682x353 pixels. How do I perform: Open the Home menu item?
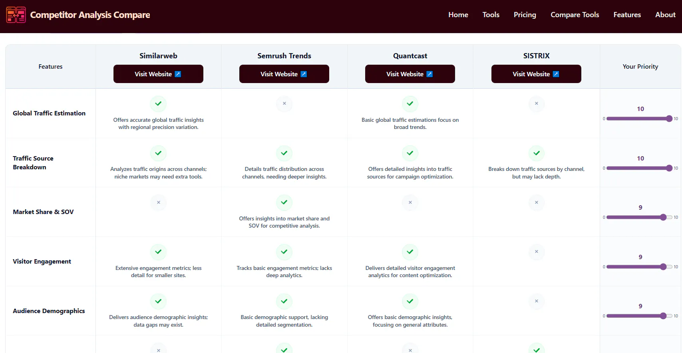click(x=458, y=15)
